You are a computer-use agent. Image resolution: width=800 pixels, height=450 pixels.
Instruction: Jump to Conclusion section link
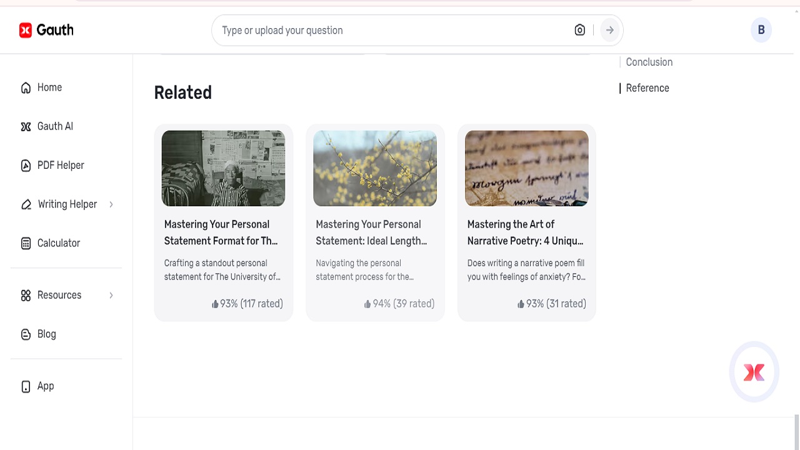coord(649,62)
